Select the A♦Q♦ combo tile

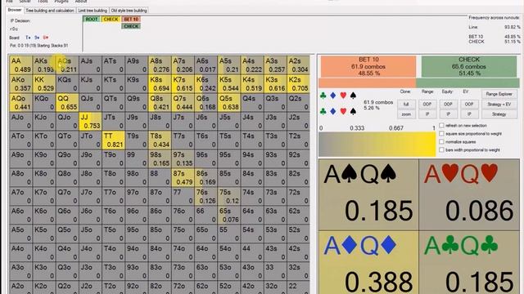click(368, 263)
